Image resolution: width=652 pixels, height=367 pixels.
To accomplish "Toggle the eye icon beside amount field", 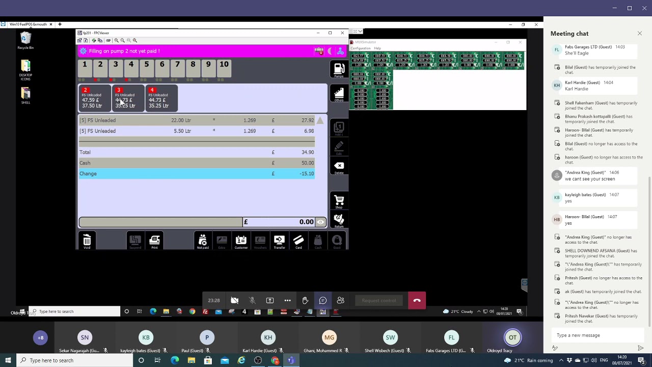I will click(320, 222).
